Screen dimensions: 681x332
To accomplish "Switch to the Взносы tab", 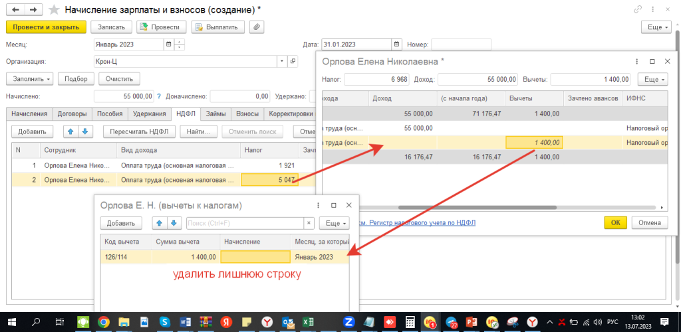I will point(247,114).
